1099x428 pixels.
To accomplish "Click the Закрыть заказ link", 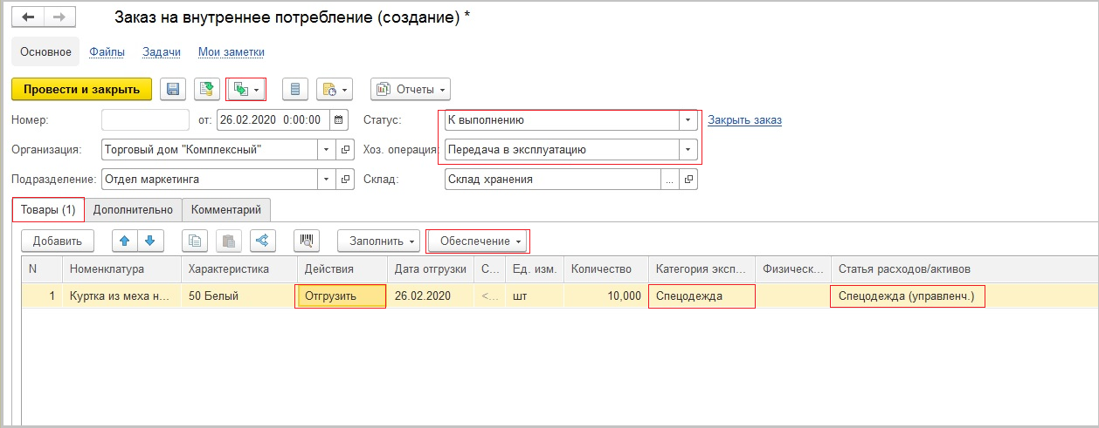I will [744, 120].
